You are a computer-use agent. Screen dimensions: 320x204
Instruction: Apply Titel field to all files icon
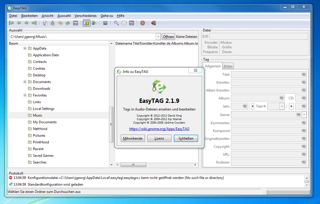[304, 75]
